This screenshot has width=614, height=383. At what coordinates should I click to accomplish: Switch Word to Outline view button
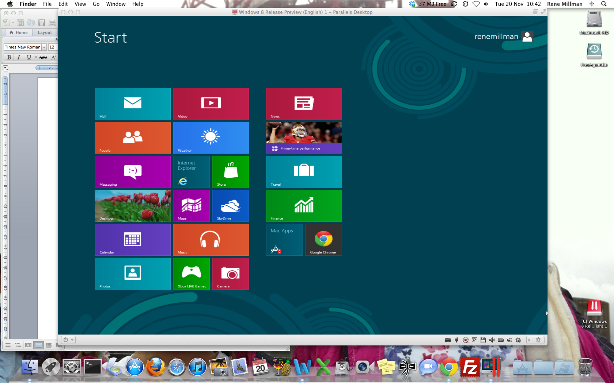click(18, 345)
